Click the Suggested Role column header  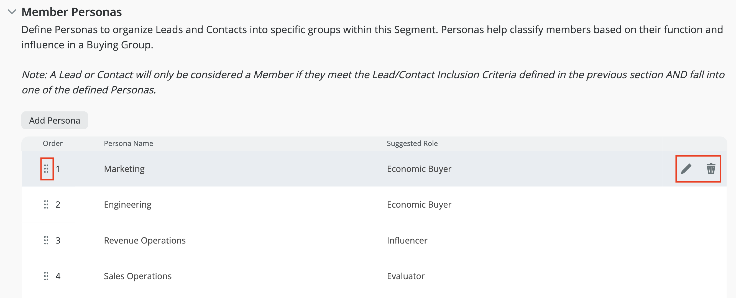412,143
